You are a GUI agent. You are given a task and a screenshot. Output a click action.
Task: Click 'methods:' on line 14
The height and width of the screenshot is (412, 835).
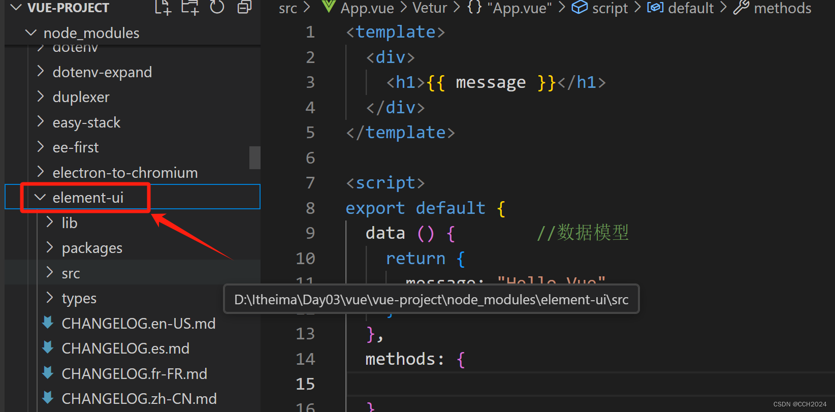pos(405,359)
